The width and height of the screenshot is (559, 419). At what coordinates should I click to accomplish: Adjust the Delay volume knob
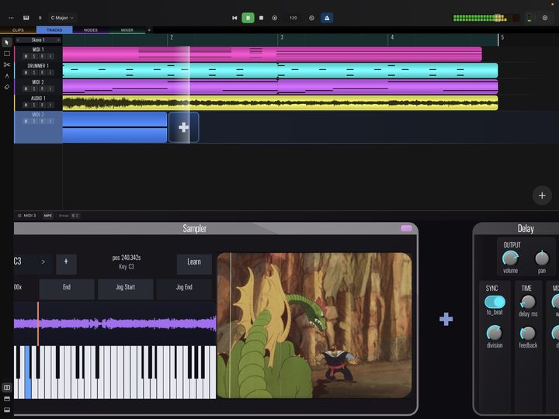coord(510,258)
